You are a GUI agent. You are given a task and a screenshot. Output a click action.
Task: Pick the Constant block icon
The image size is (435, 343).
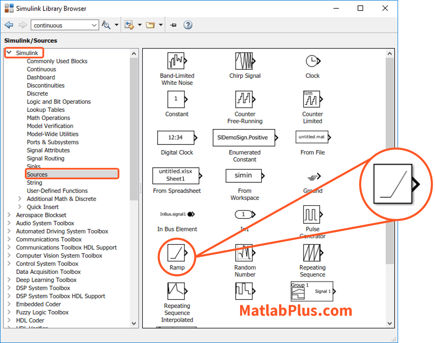pos(176,99)
